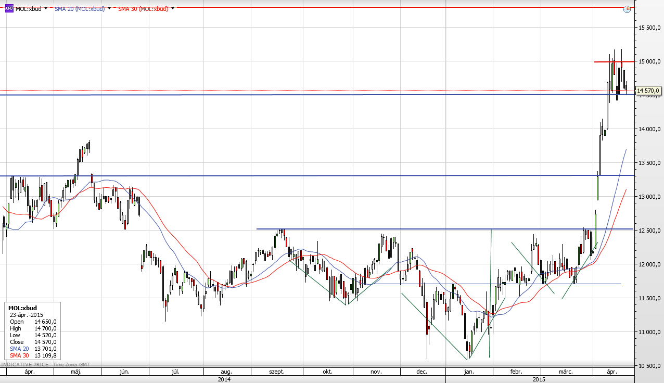Viewport: 664px width, 383px height.
Task: Click the 11 000,0 price axis label
Action: 648,332
